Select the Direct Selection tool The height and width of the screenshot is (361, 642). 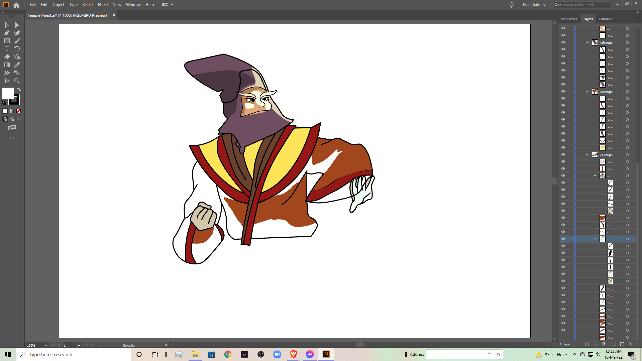(x=17, y=25)
